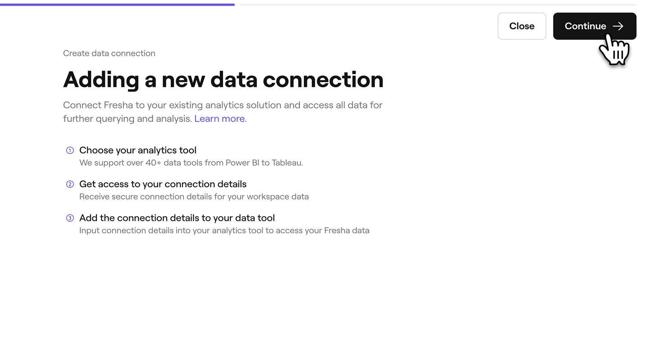This screenshot has height=360, width=649.
Task: Select 'Get access to your connection details' step
Action: 163,184
